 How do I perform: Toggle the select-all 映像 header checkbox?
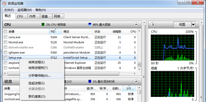(x=5, y=32)
